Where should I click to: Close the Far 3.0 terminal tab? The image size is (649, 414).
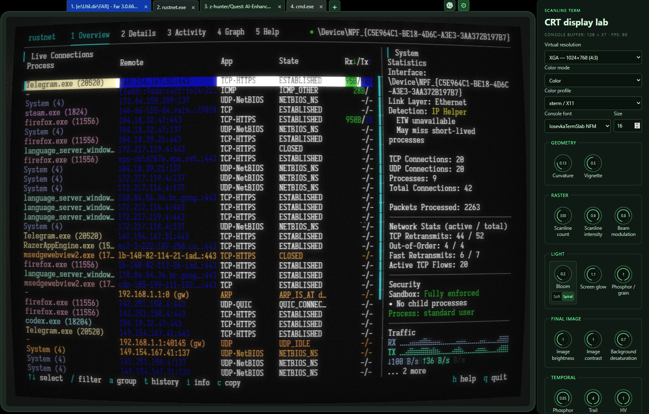click(146, 7)
